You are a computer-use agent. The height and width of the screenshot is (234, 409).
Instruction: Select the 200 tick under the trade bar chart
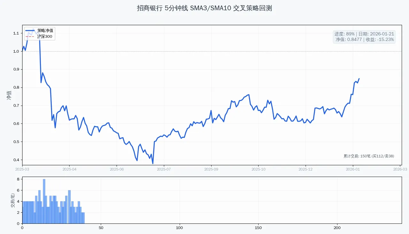click(x=337, y=228)
